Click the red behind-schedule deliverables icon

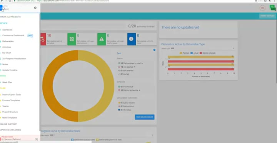43,39
